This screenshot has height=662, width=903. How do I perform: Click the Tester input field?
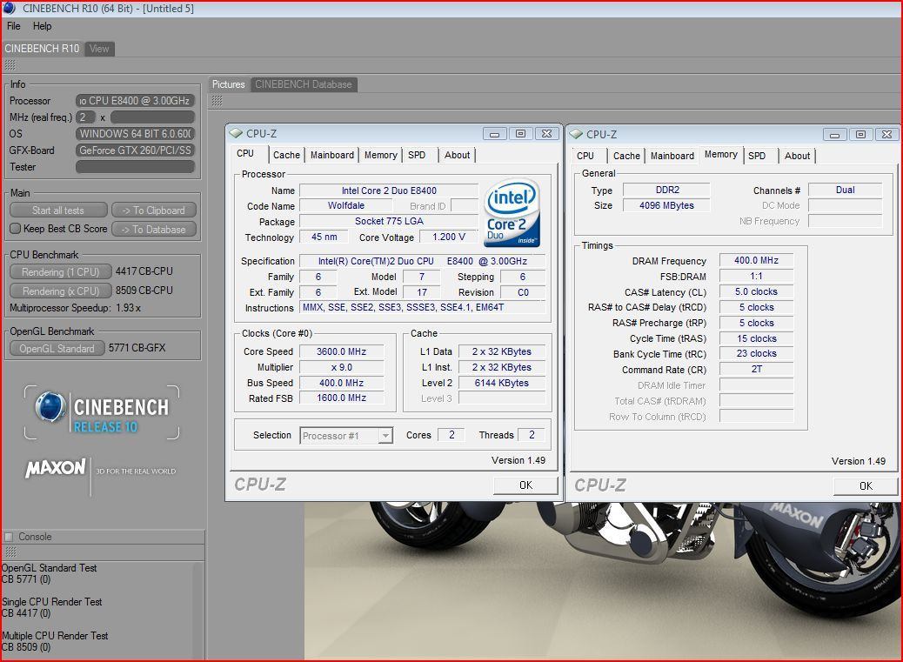[x=136, y=167]
